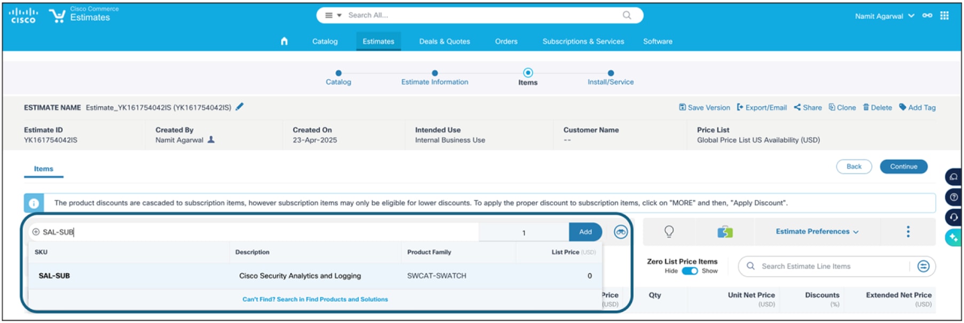This screenshot has height=323, width=964.
Task: Expand Estimate Preferences dropdown
Action: pyautogui.click(x=817, y=232)
